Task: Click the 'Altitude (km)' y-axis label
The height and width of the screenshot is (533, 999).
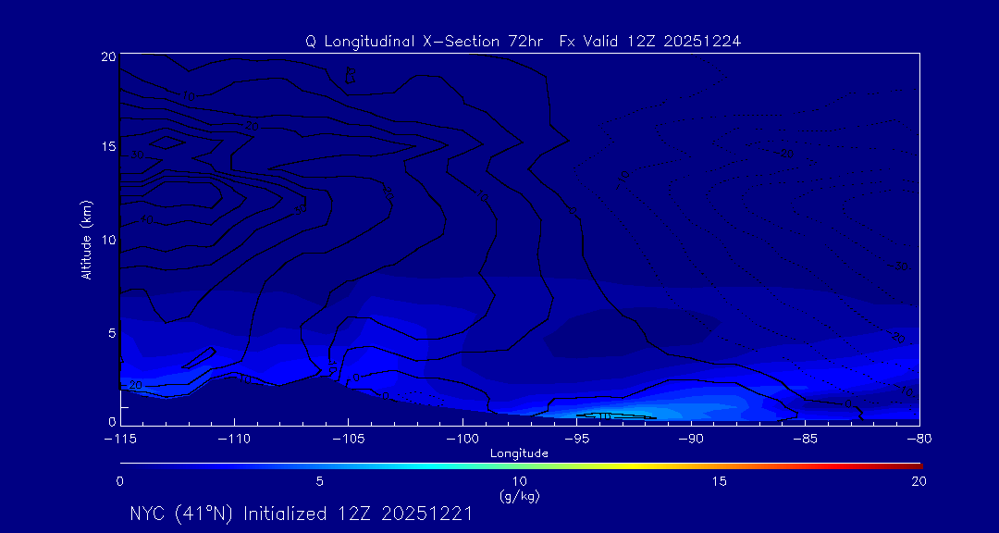Action: tap(86, 240)
